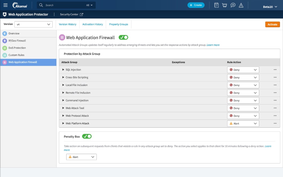Switch to the Property Groups tab
This screenshot has width=283, height=177.
pos(118,24)
